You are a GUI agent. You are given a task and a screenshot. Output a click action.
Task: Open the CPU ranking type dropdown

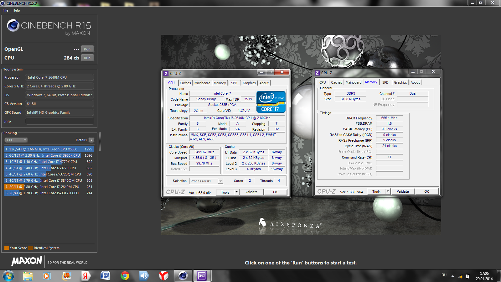tap(16, 140)
